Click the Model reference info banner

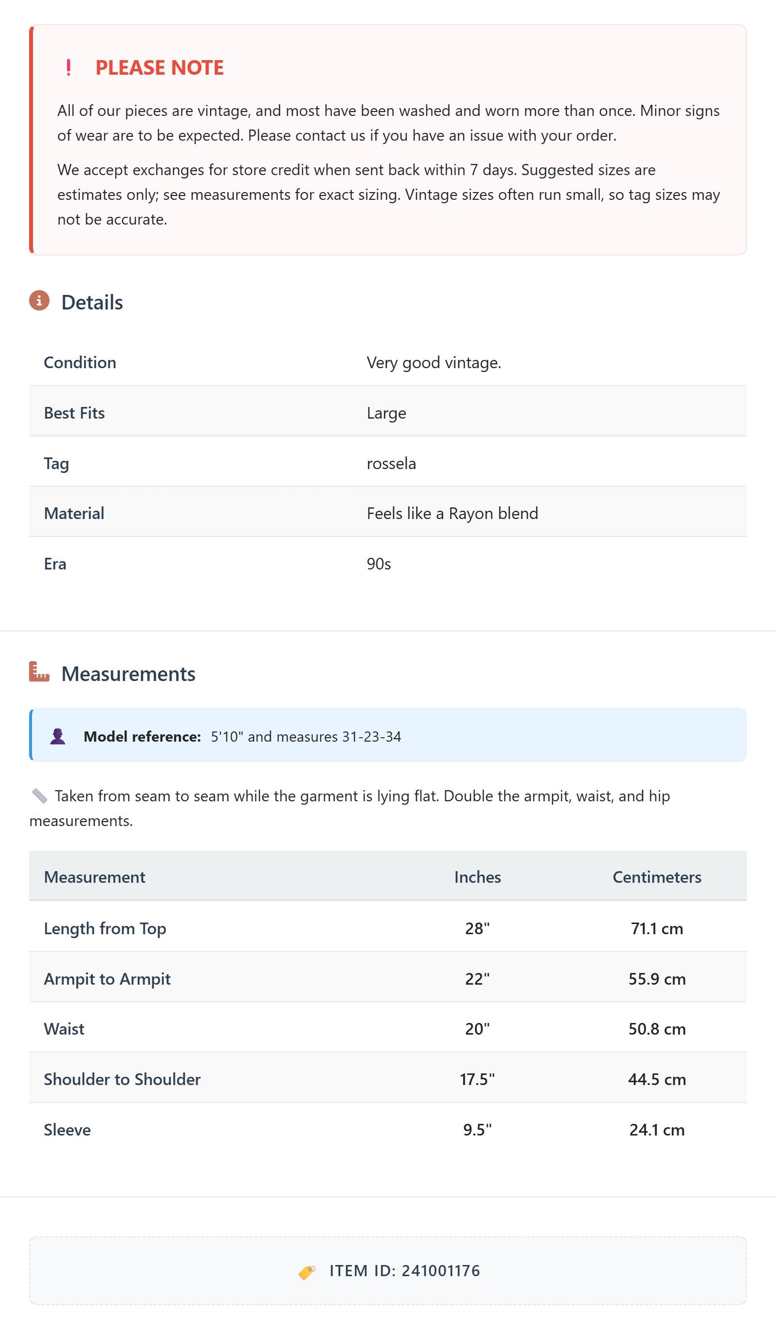pos(388,735)
